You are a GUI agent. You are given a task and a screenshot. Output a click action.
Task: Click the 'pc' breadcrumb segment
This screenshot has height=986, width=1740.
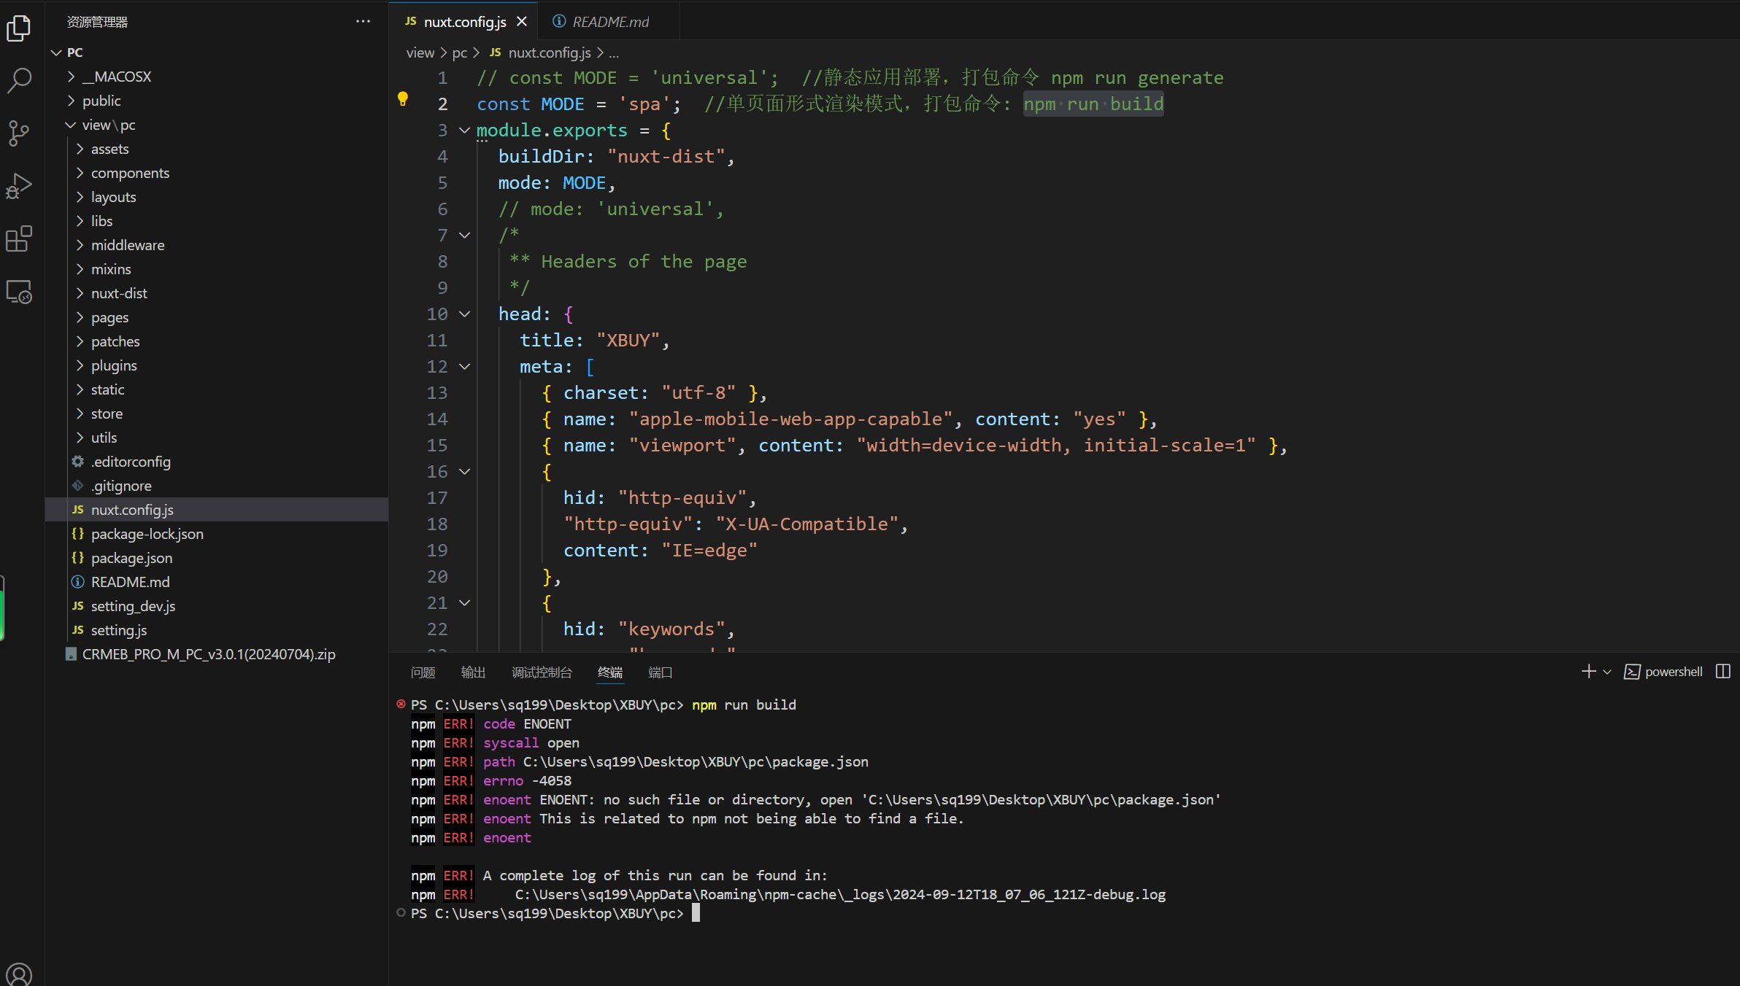point(459,53)
